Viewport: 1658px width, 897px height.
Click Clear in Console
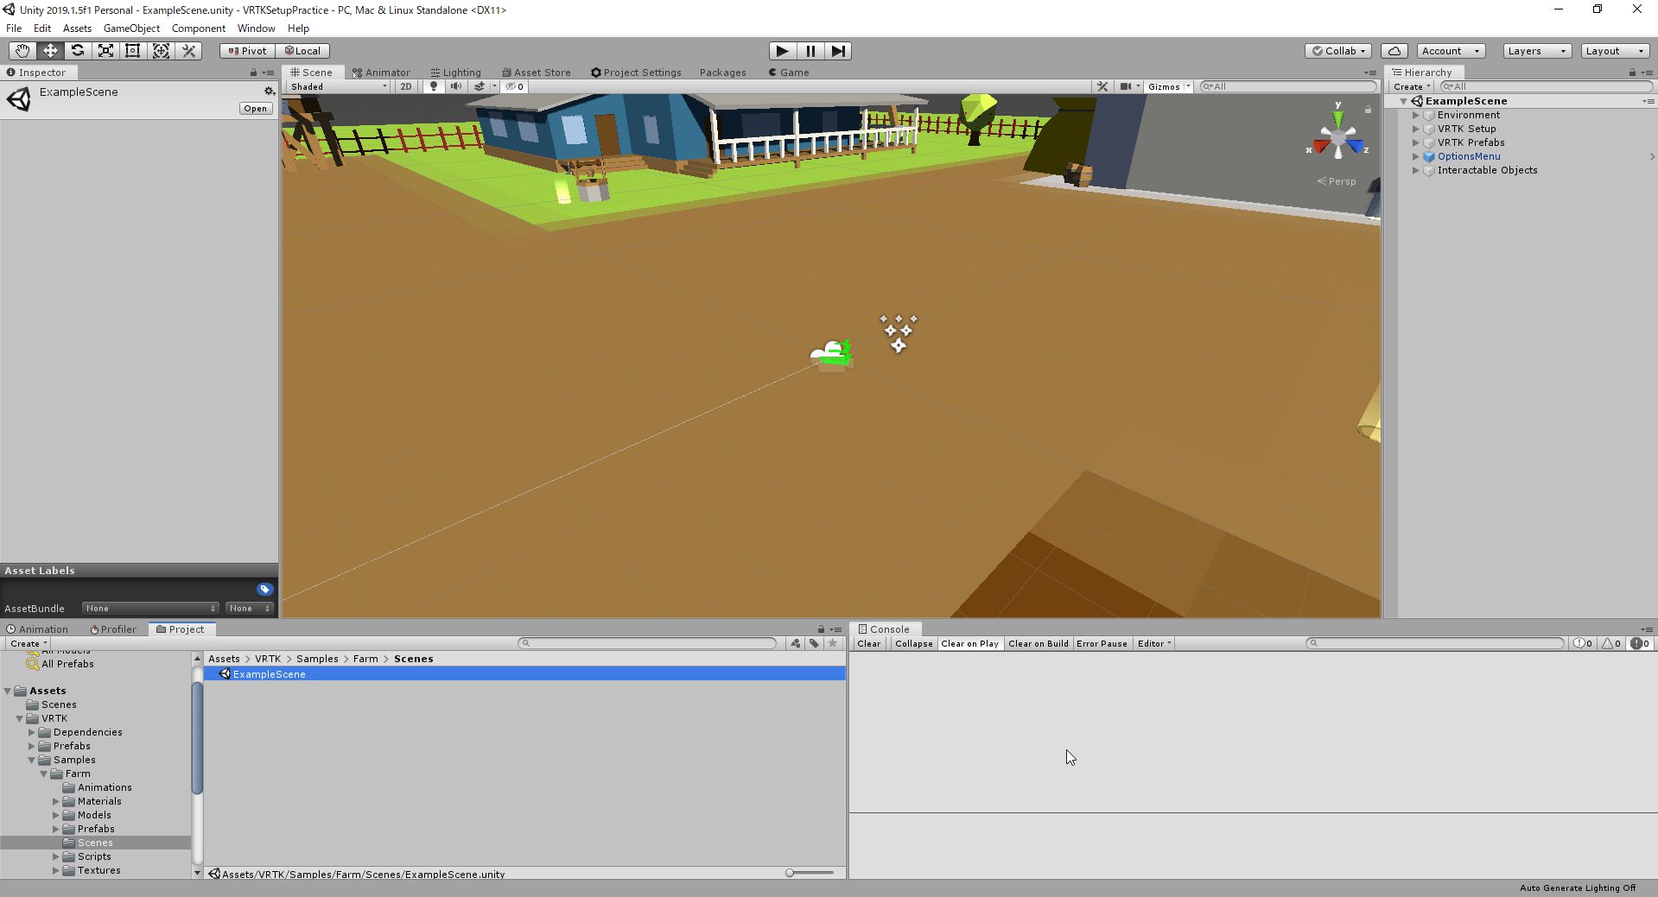(x=868, y=643)
